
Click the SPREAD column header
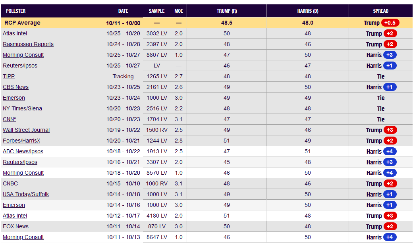pos(380,11)
